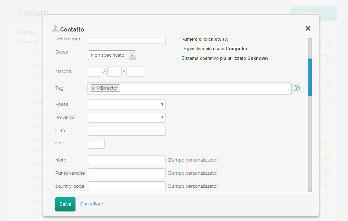Click the blue scrollbar thumb in the dialog
The width and height of the screenshot is (348, 221).
coord(310,77)
